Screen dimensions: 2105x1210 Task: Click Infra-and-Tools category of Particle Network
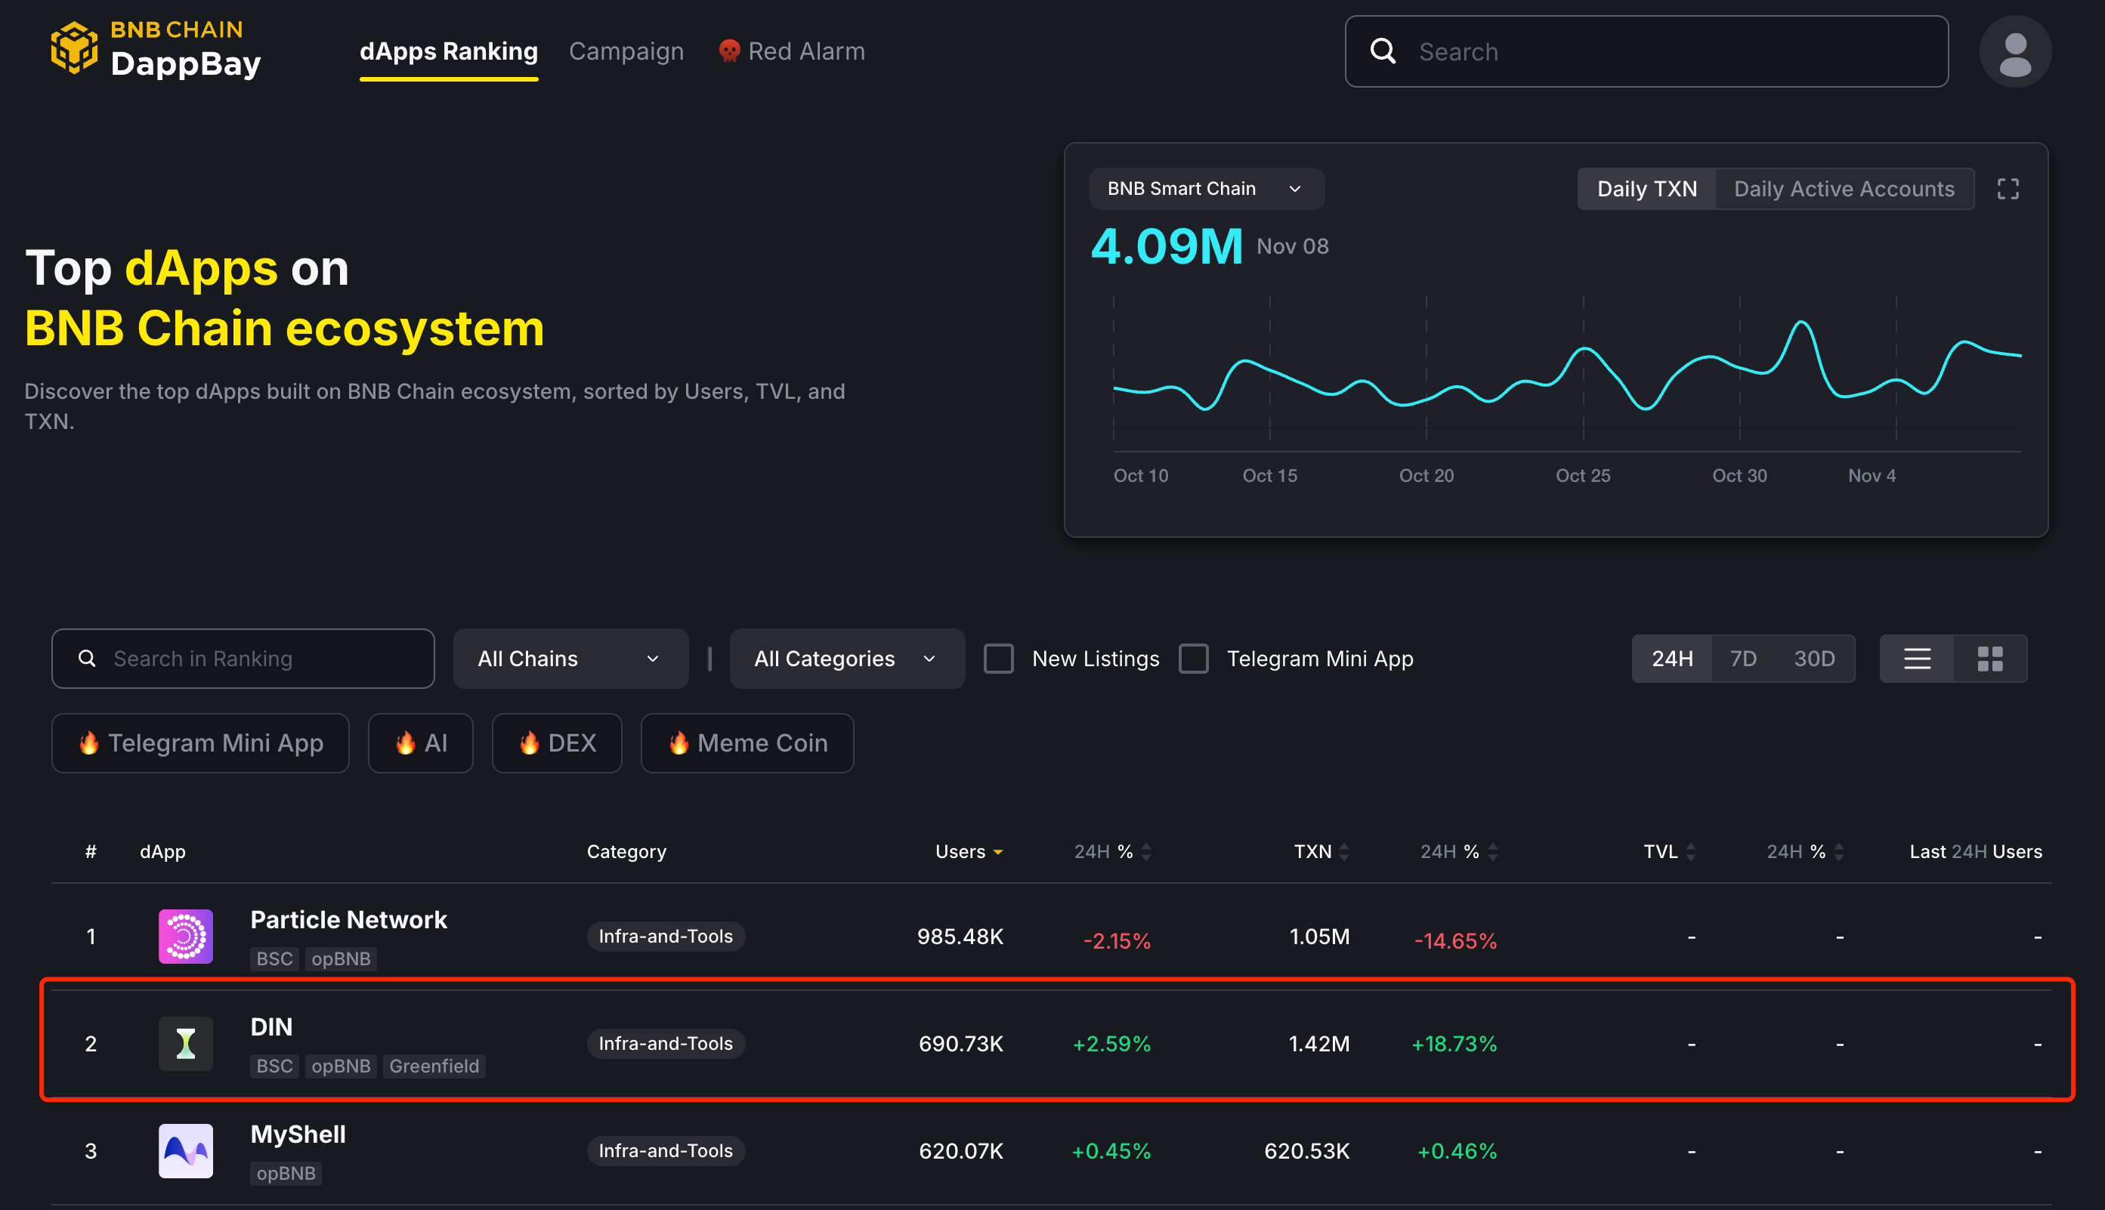[665, 937]
